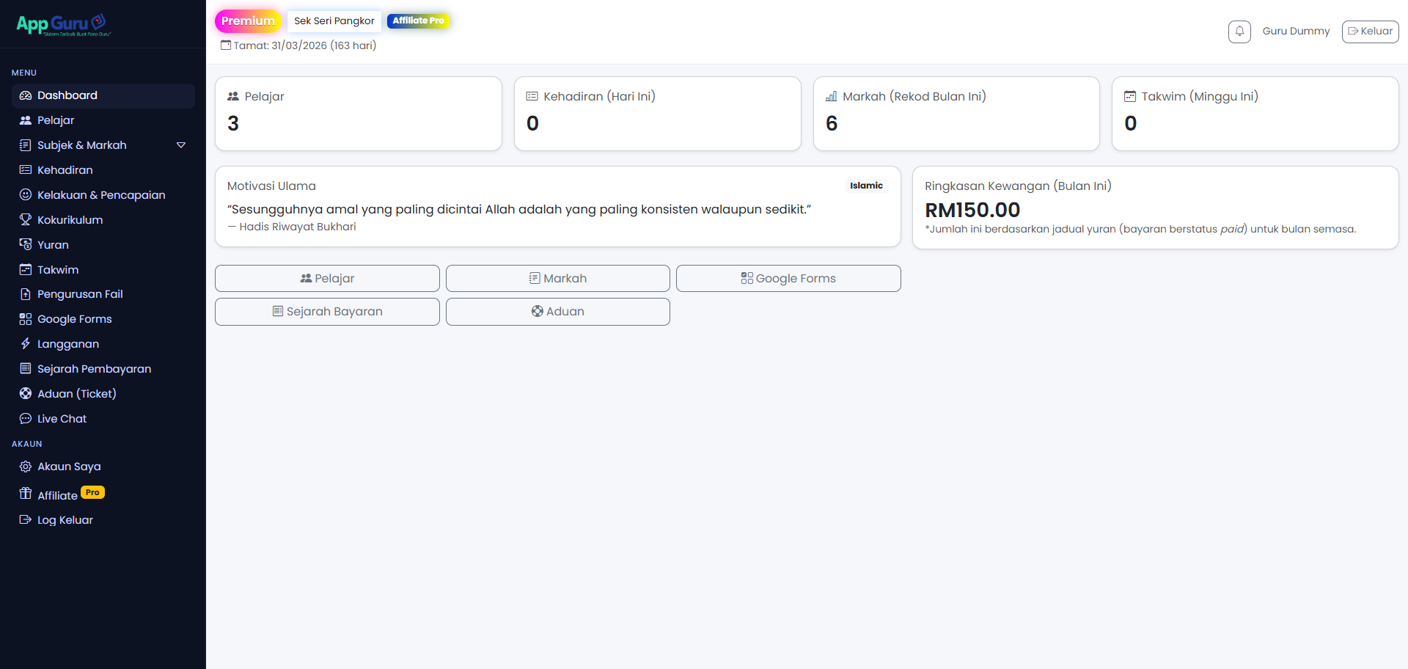Expand the Subjek & Markah submenu arrow
This screenshot has height=669, width=1408.
coord(181,145)
